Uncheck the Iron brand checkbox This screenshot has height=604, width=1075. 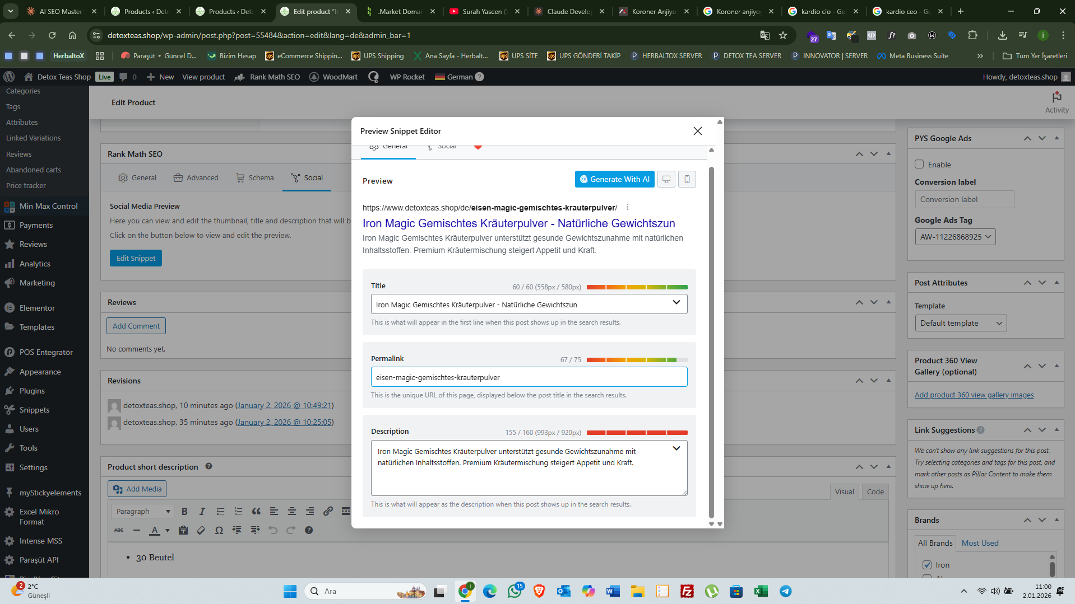pos(927,565)
